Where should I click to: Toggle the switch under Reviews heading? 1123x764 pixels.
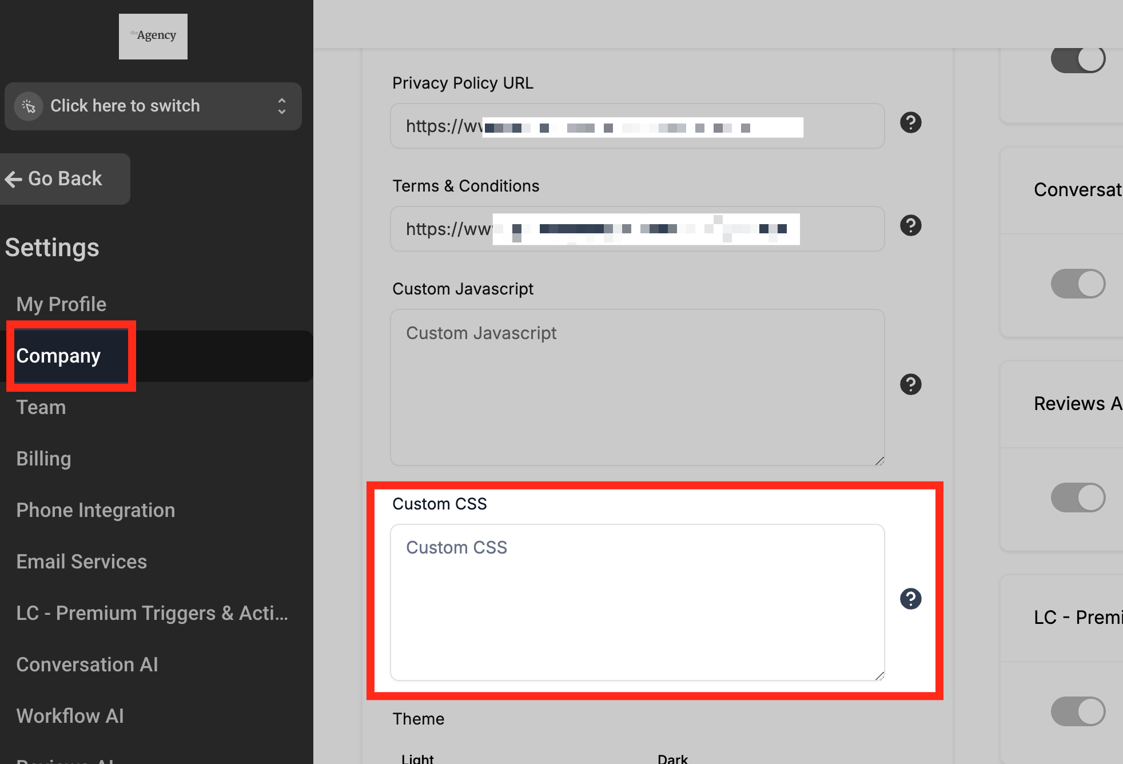[1078, 498]
